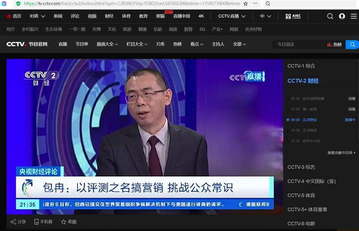Image resolution: width=359 pixels, height=231 pixels.
Task: Click the browser address bar URL
Action: pos(132,4)
